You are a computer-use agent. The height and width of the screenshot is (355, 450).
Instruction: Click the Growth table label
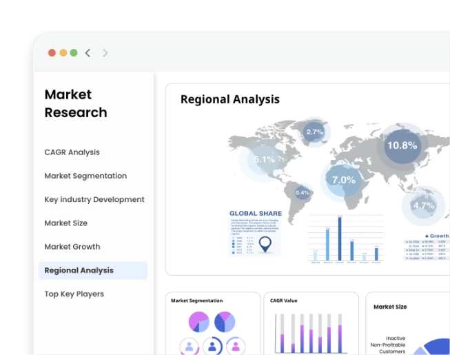[437, 236]
